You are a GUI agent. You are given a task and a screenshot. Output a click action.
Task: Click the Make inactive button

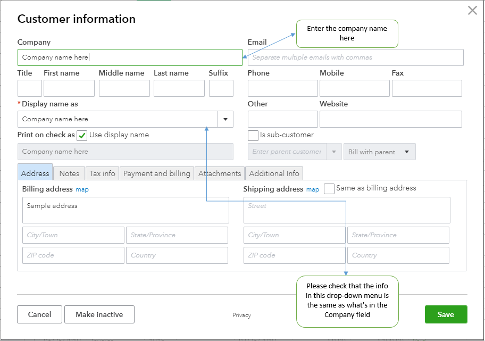click(x=99, y=314)
